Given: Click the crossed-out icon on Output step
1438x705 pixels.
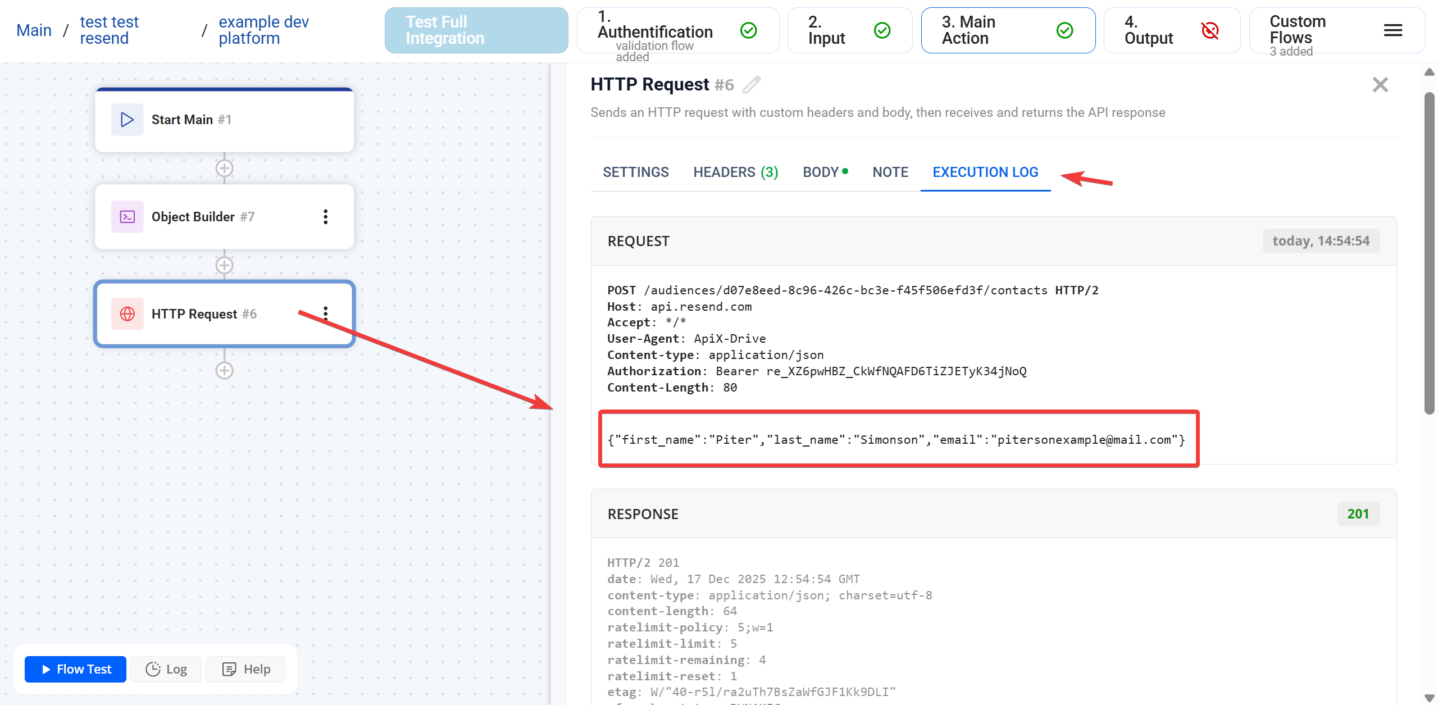Looking at the screenshot, I should click(1210, 31).
